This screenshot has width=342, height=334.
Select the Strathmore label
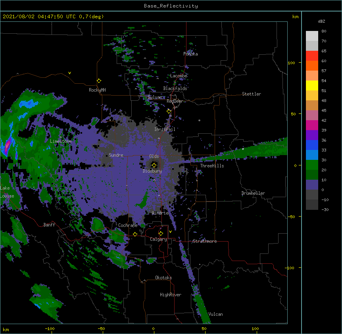[205, 241]
